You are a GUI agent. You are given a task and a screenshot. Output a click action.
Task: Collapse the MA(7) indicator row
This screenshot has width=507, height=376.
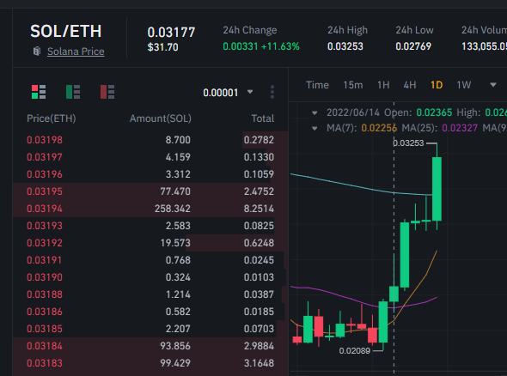click(x=315, y=128)
